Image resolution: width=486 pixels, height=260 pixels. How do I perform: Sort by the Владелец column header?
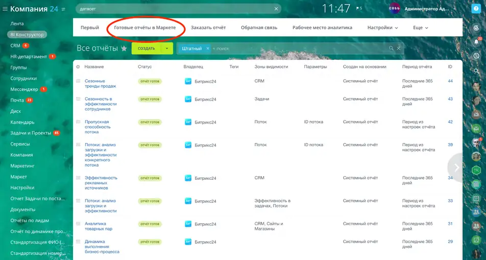click(x=193, y=67)
